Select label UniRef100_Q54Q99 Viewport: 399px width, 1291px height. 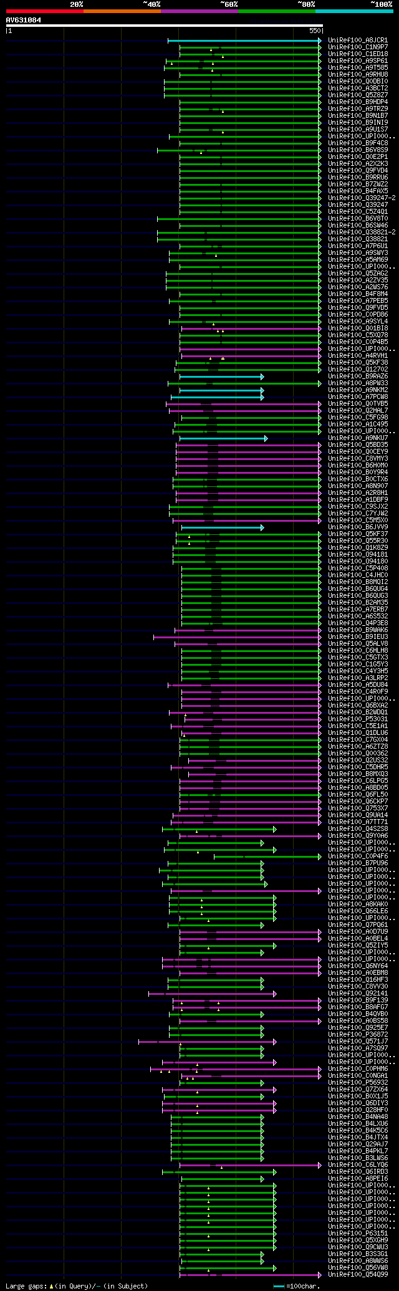pos(358,1275)
